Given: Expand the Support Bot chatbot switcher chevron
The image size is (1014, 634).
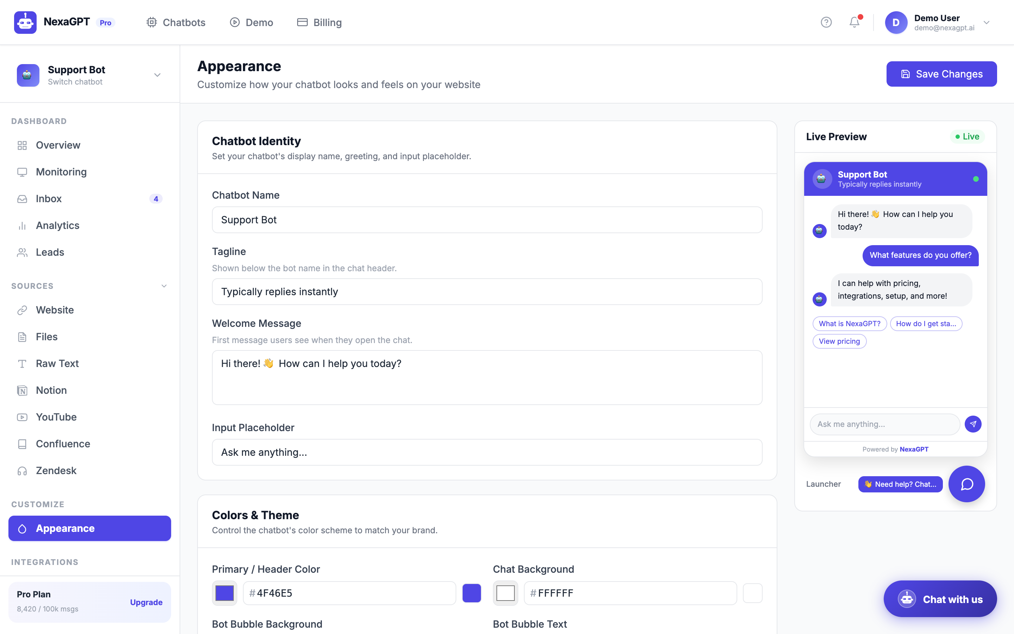Looking at the screenshot, I should [157, 75].
